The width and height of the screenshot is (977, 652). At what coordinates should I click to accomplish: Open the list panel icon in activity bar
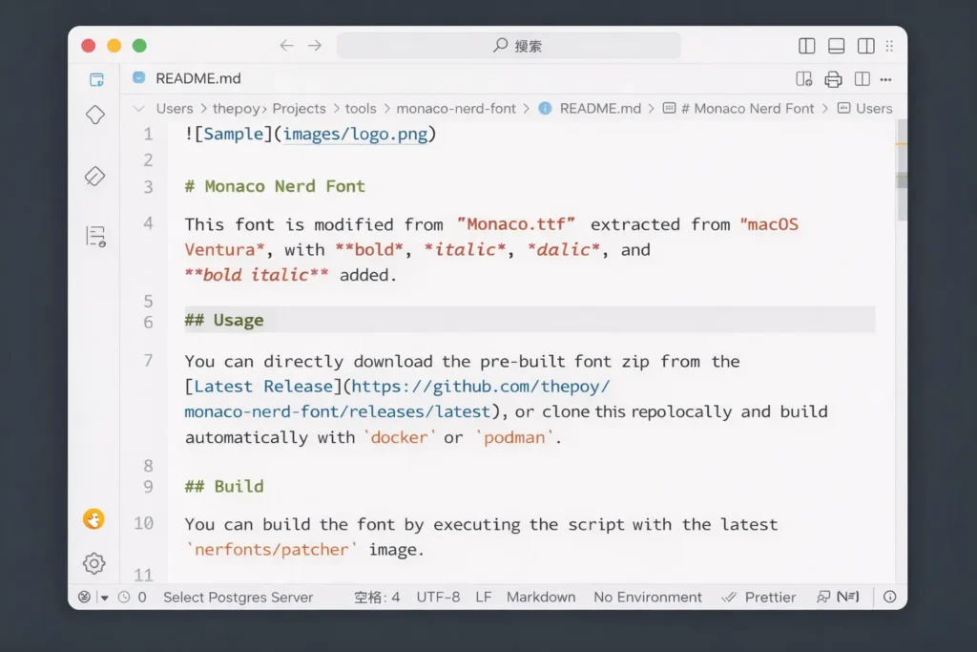(95, 236)
